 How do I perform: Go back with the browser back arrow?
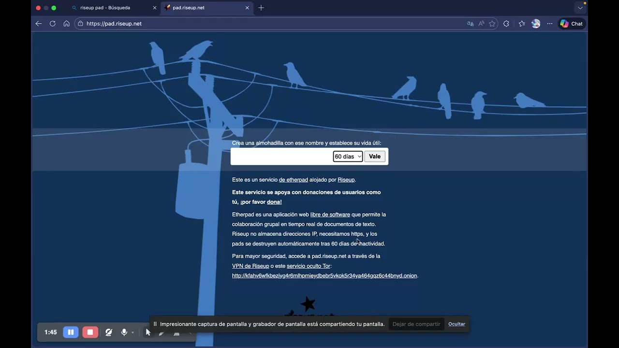point(39,24)
